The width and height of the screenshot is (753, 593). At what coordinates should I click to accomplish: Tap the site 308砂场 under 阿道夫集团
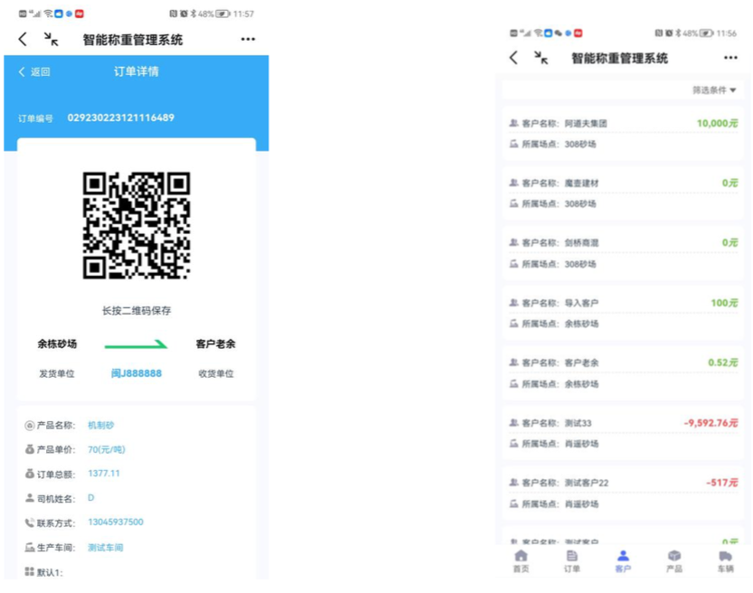coord(580,144)
